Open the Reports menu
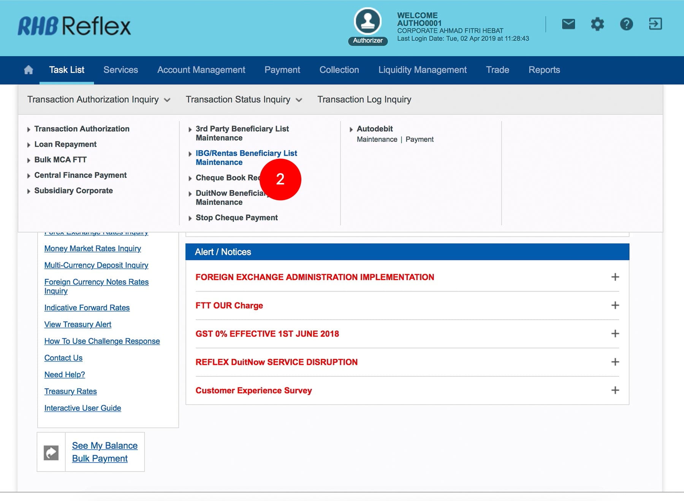 pyautogui.click(x=544, y=70)
